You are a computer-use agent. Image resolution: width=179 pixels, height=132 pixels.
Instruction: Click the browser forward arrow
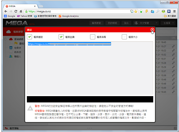tap(11, 11)
